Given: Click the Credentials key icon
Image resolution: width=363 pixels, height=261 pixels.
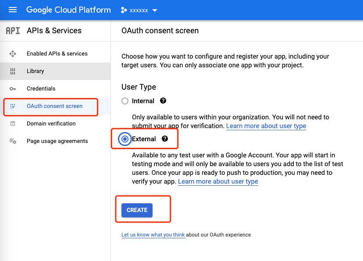Looking at the screenshot, I should 13,89.
